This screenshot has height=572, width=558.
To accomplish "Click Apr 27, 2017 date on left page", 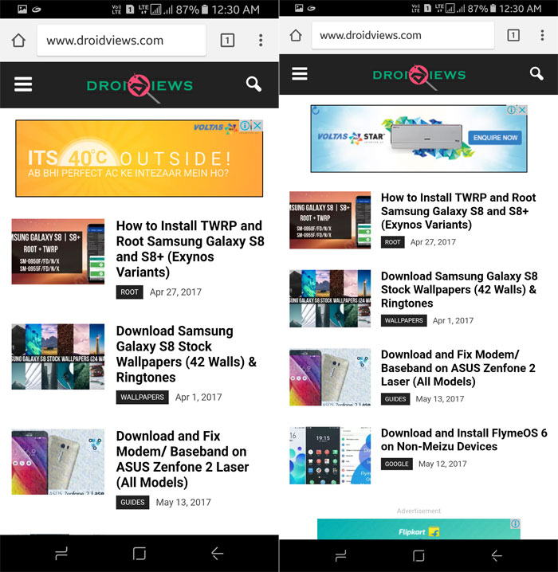I will tap(175, 292).
